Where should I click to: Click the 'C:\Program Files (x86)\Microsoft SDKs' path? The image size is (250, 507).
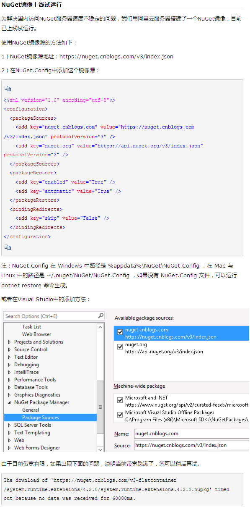point(187,419)
